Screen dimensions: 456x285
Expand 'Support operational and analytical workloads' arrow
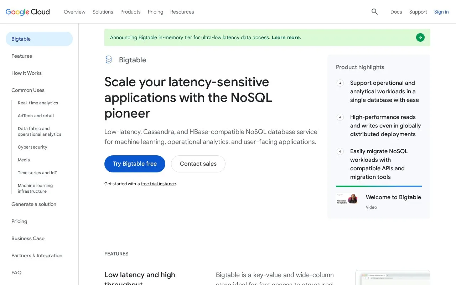tap(340, 83)
